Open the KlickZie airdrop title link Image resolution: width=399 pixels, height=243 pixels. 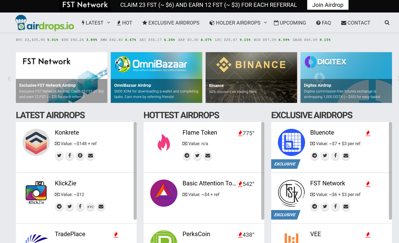coord(65,183)
